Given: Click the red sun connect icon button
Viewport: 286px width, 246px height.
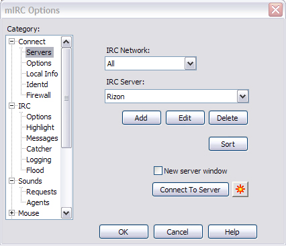Looking at the screenshot, I should click(x=240, y=190).
